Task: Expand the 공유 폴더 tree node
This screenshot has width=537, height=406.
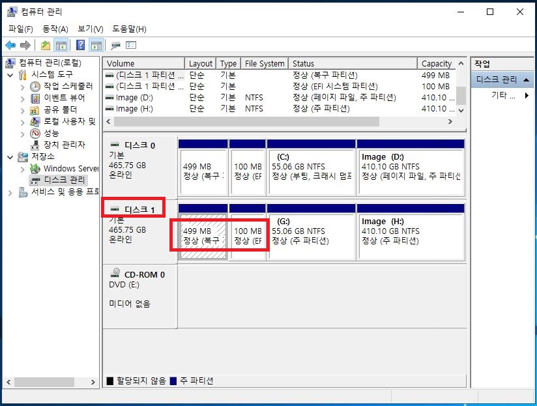Action: (x=23, y=109)
